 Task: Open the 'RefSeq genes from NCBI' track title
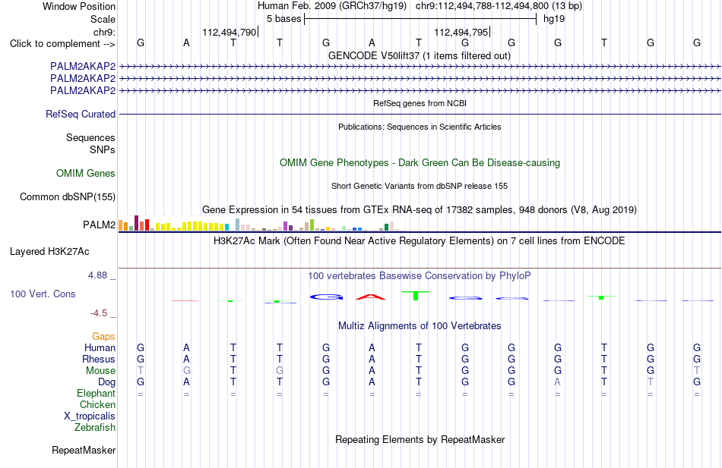click(420, 103)
